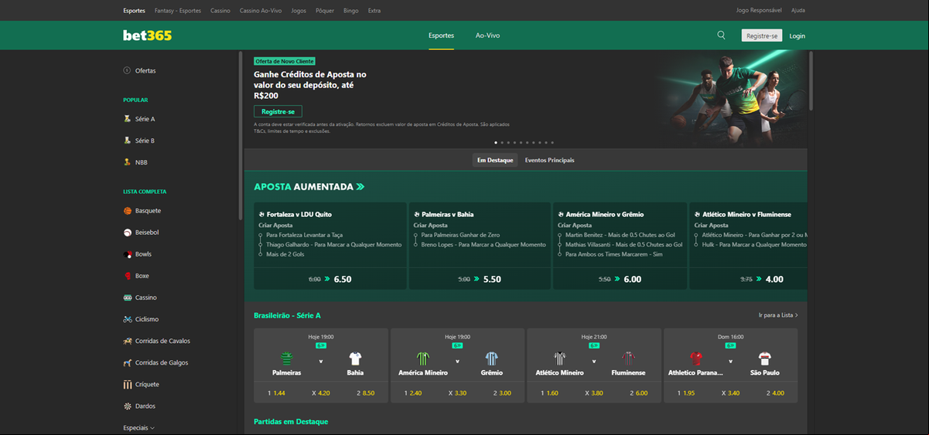
Task: Open the Brasileirão - Série A heading
Action: (x=287, y=315)
